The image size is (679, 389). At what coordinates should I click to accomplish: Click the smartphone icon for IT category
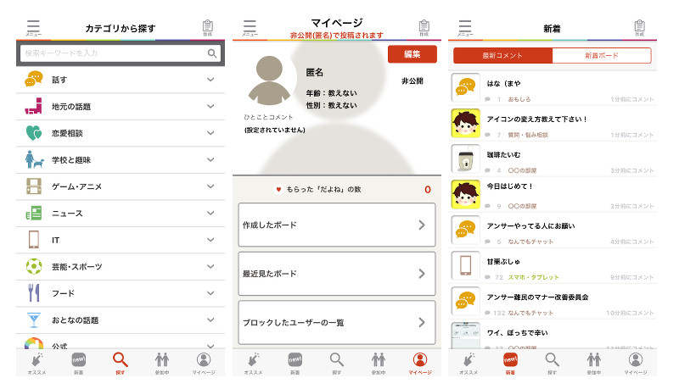(34, 240)
